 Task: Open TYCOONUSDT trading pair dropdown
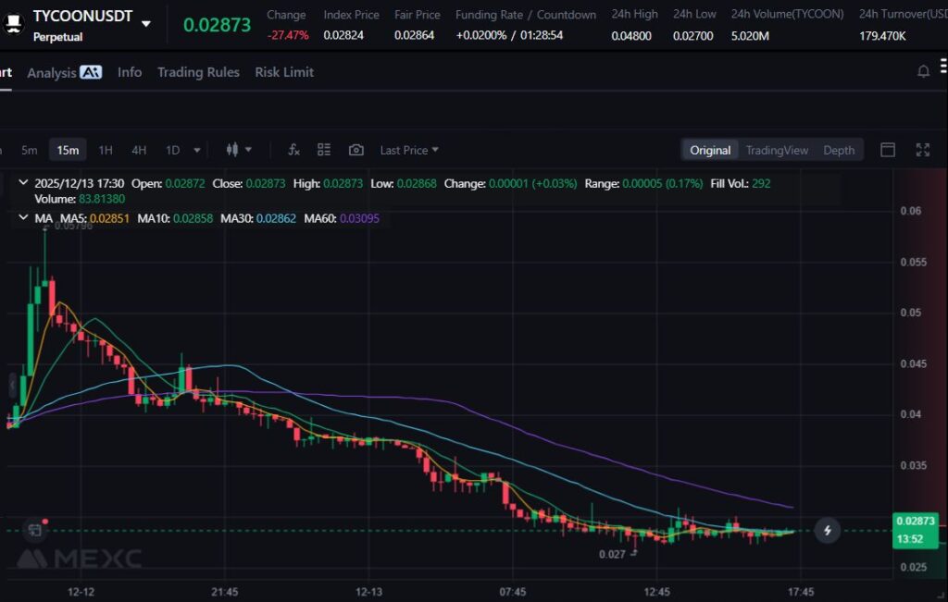[146, 24]
